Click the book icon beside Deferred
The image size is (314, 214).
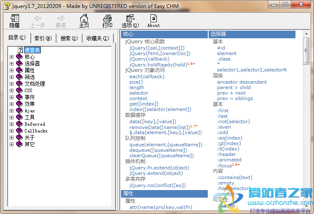(19, 124)
